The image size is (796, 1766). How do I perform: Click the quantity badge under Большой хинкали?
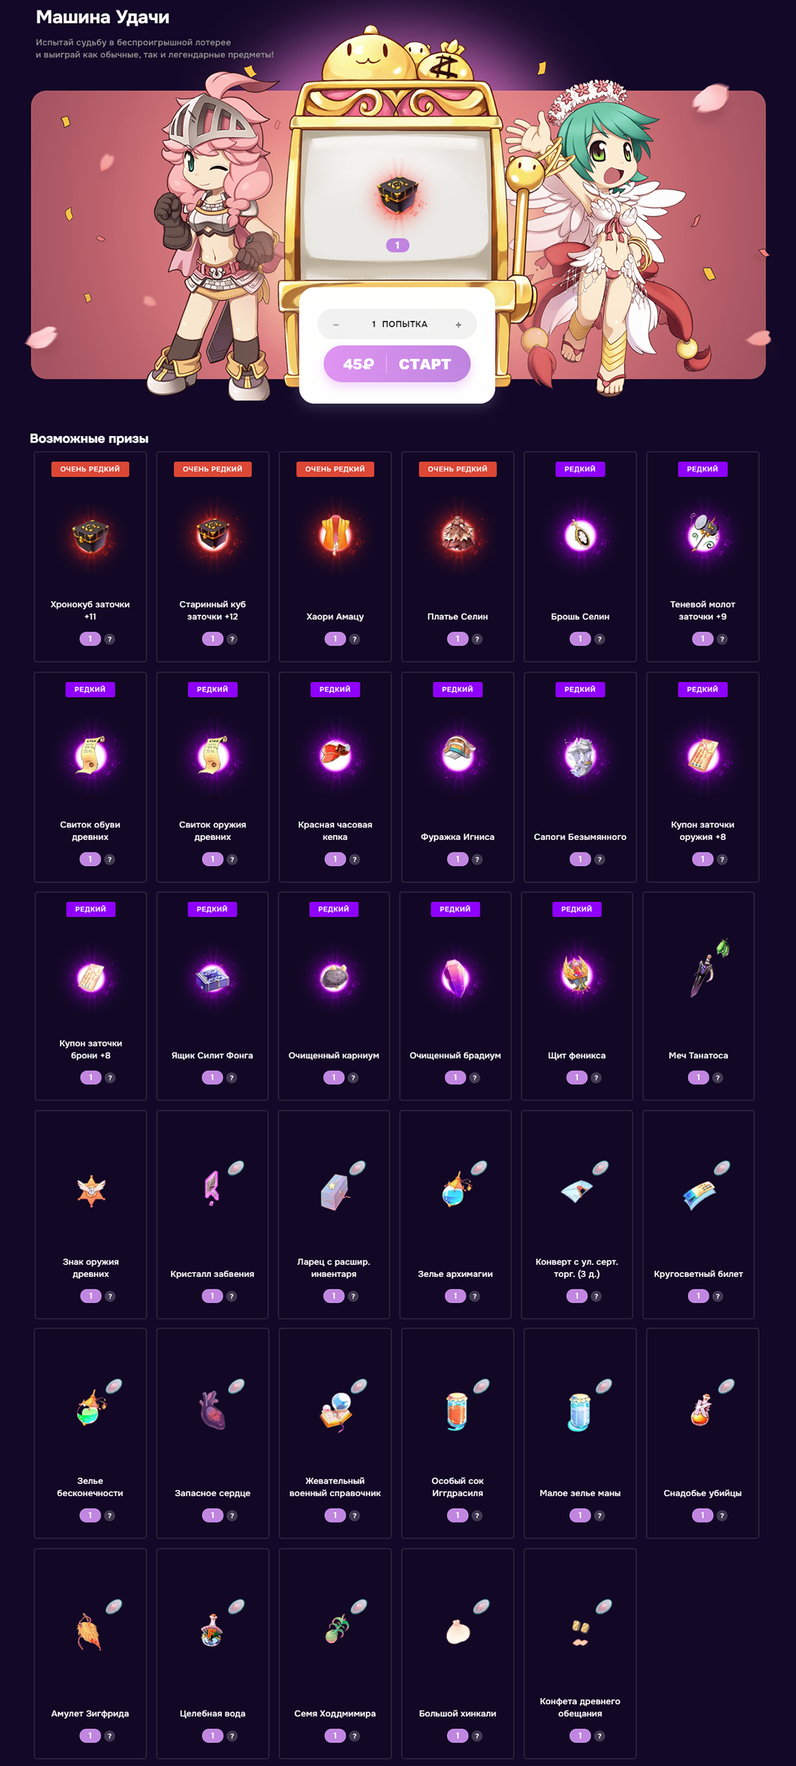(x=457, y=1736)
